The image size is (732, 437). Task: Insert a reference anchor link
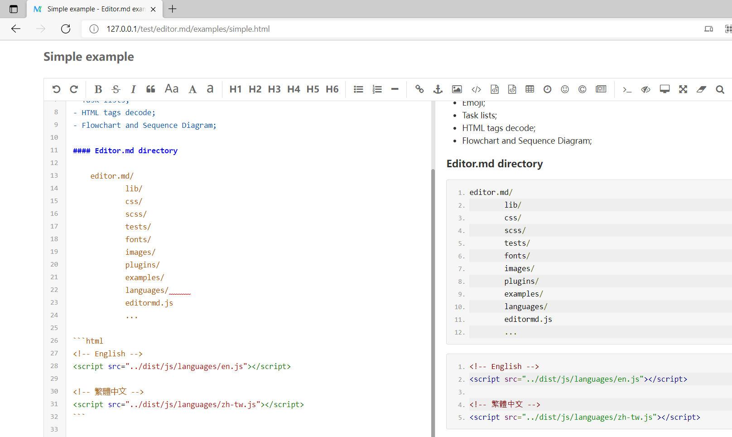438,89
